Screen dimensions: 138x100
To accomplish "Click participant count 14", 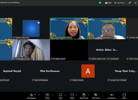I will (35, 94).
